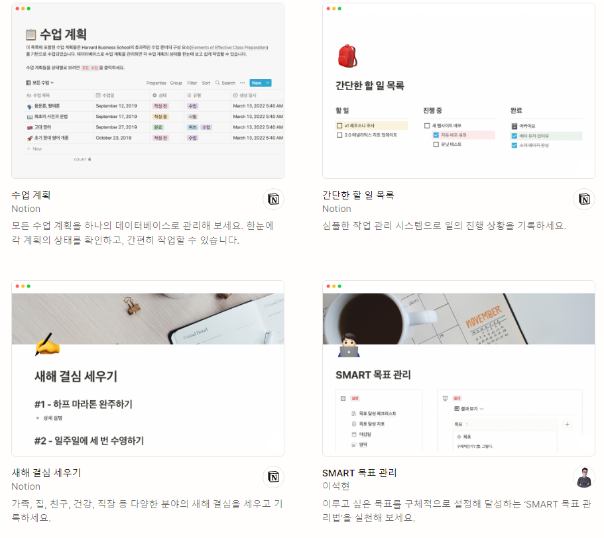
Task: Click the Notion logo beside 간단한 할 일 목록
Action: pos(584,199)
